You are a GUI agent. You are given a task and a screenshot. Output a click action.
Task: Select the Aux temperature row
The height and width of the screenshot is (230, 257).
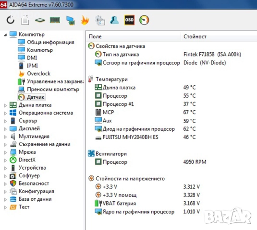(146, 121)
